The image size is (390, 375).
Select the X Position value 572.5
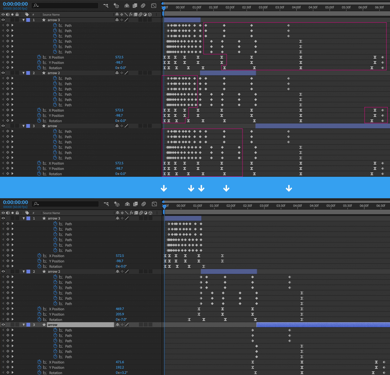point(119,57)
